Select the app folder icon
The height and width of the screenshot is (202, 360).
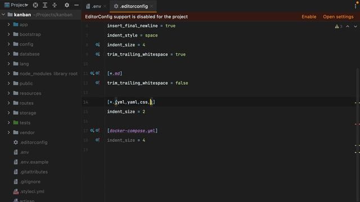tap(16, 24)
